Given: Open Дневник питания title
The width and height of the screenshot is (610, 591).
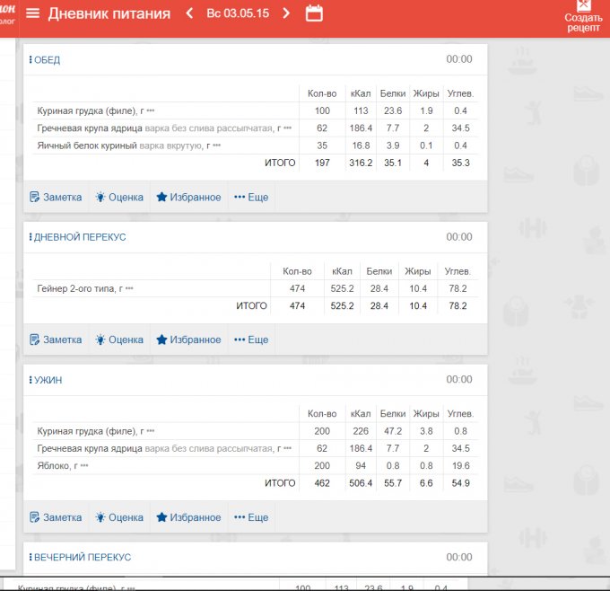Looking at the screenshot, I should pos(109,13).
